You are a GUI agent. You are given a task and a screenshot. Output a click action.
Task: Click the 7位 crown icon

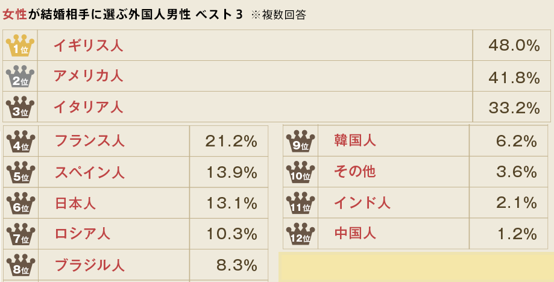pyautogui.click(x=20, y=234)
